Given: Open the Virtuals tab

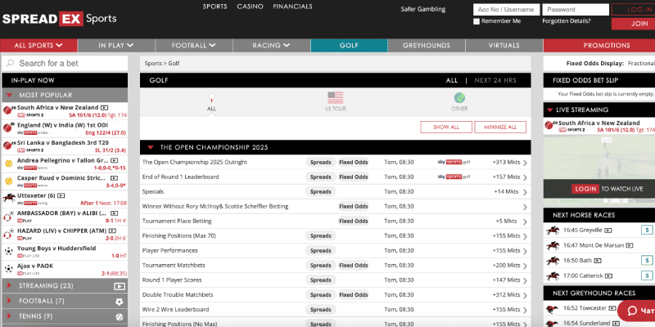Looking at the screenshot, I should [504, 46].
